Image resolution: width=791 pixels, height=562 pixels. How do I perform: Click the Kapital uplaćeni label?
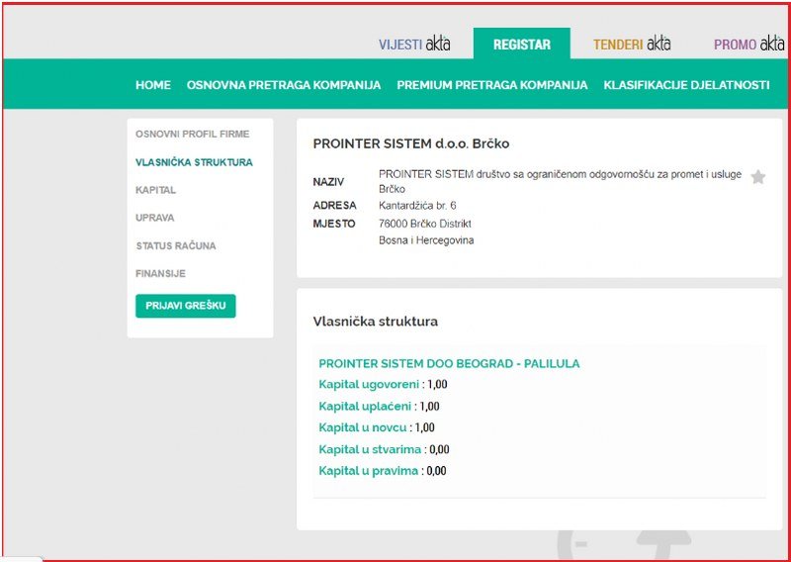click(x=365, y=407)
